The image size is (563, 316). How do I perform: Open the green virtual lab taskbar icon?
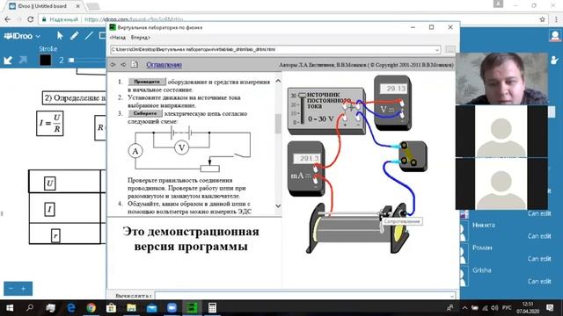point(192,308)
